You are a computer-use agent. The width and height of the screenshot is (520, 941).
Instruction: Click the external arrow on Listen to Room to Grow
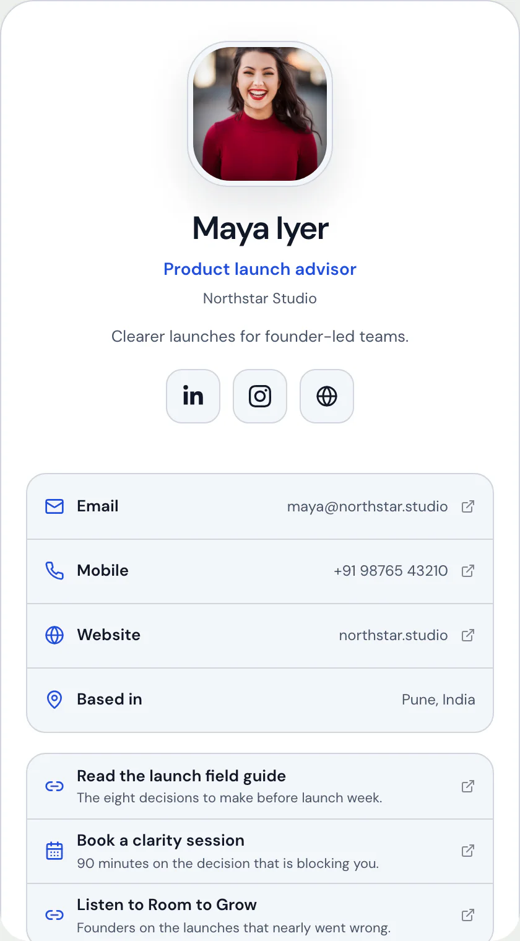click(x=468, y=915)
